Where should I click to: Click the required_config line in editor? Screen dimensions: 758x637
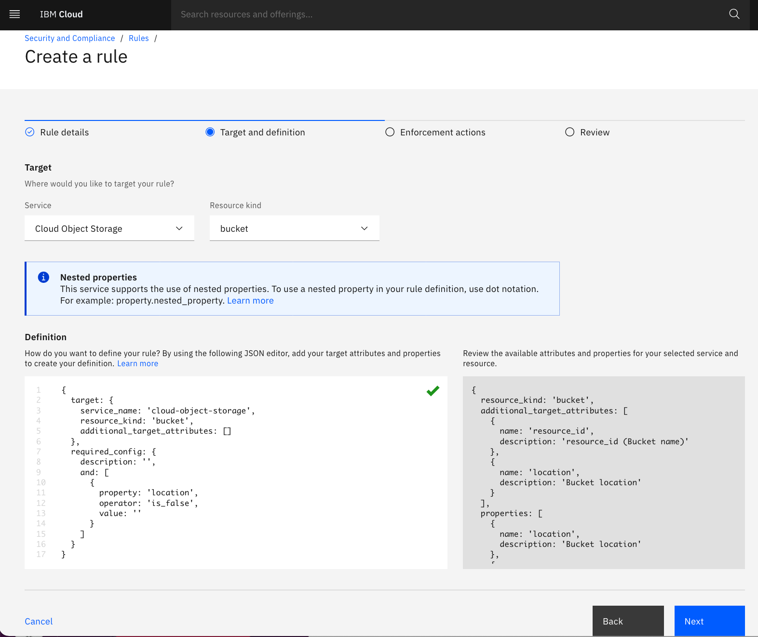pos(113,452)
